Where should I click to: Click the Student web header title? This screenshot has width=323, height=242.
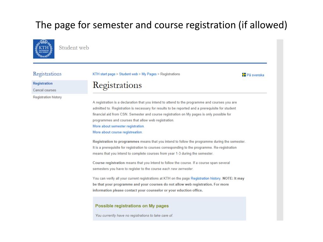click(x=74, y=48)
